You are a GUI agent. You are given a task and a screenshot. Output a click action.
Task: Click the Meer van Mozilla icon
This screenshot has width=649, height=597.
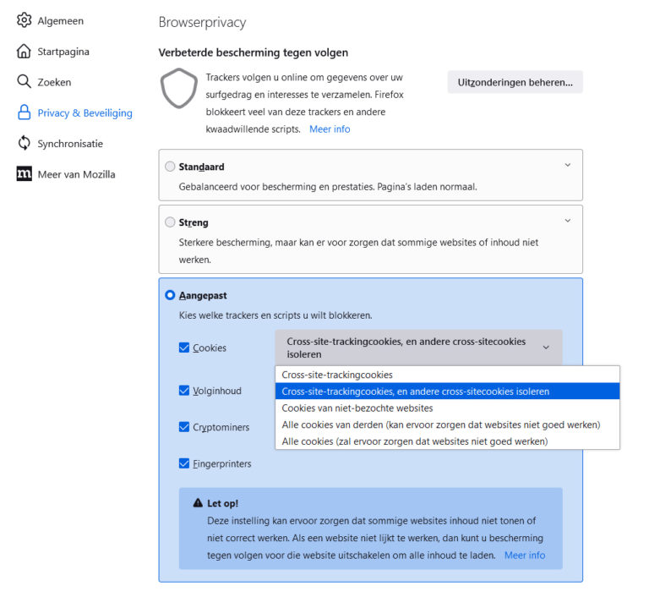pos(24,174)
